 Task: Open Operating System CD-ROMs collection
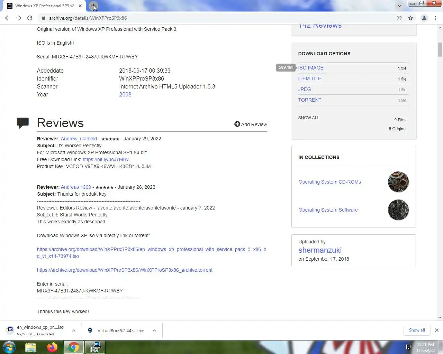pos(330,182)
